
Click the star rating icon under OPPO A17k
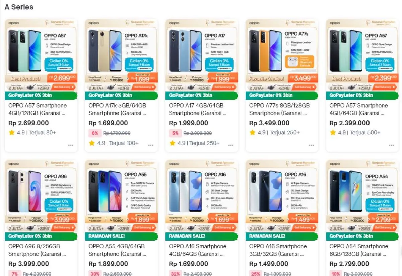tap(92, 143)
